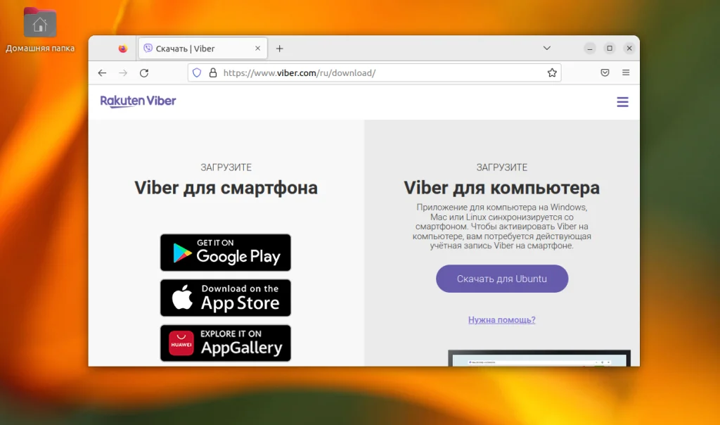This screenshot has width=720, height=425.
Task: Close the Firefox window
Action: pyautogui.click(x=629, y=49)
